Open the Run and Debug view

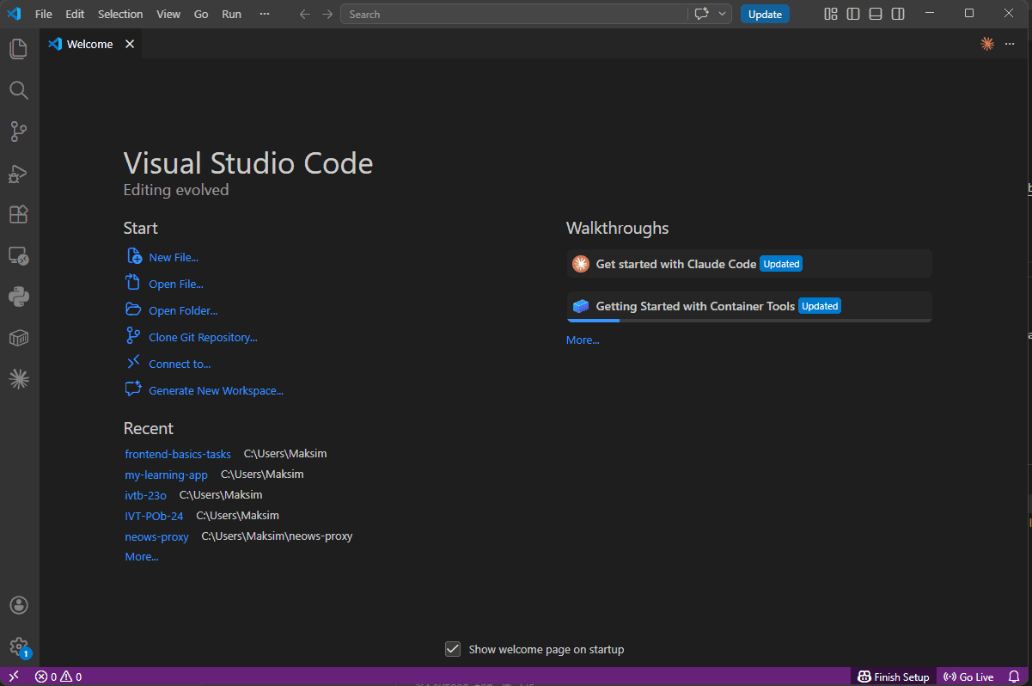point(19,173)
